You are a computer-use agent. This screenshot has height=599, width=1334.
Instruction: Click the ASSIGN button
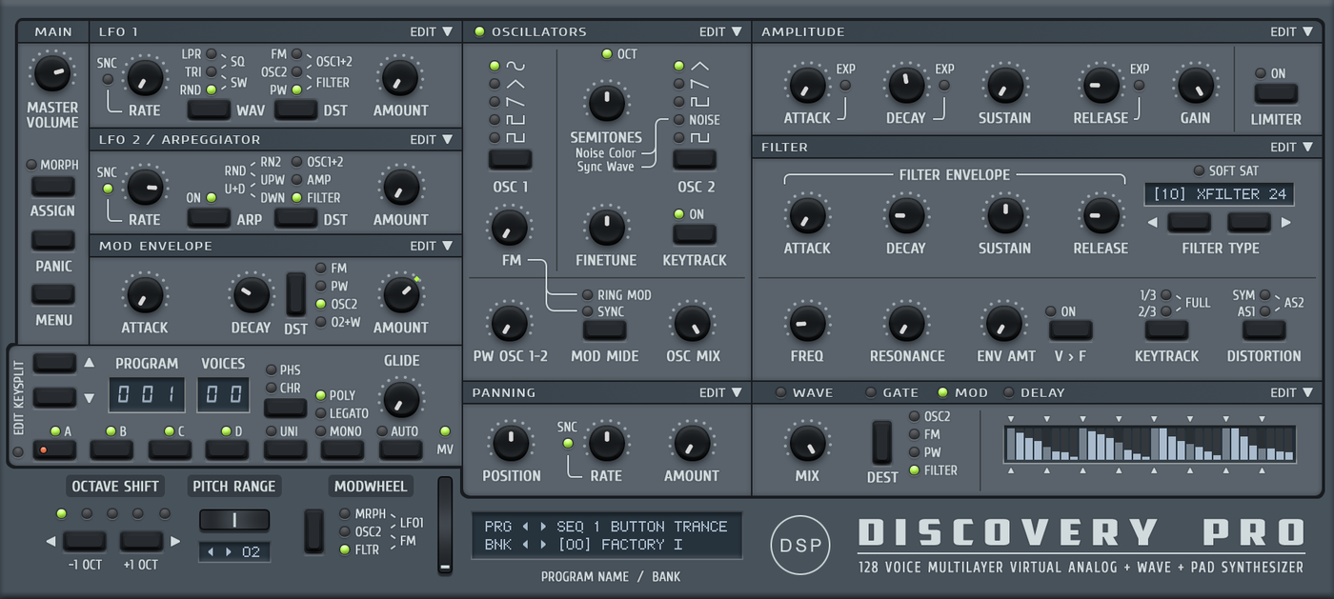tap(53, 185)
